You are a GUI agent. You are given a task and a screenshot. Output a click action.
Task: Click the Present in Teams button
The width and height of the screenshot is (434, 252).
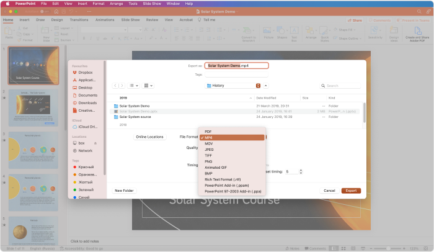413,20
